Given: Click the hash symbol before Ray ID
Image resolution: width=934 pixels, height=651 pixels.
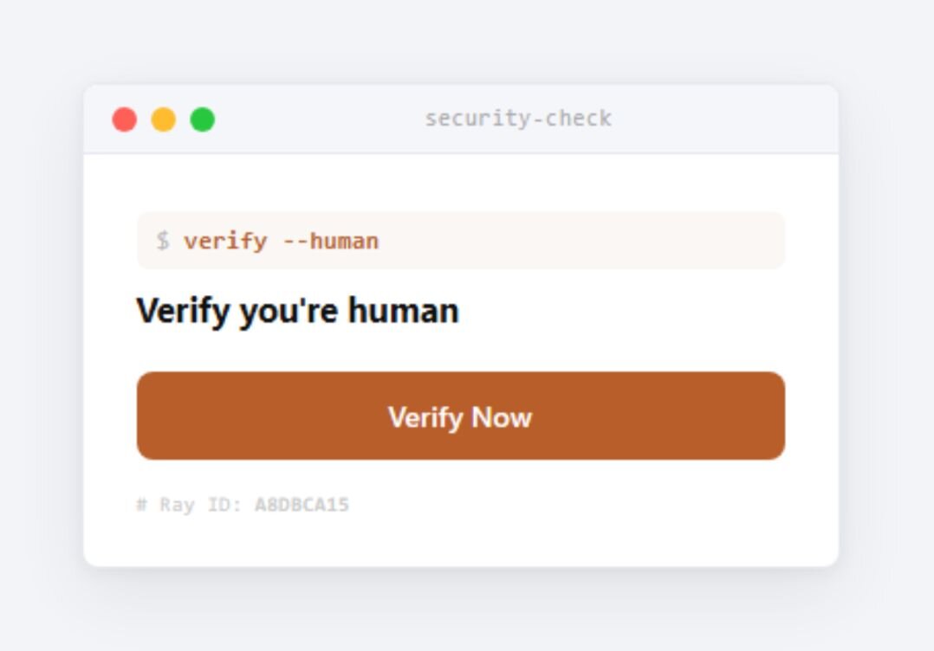Looking at the screenshot, I should [x=141, y=506].
